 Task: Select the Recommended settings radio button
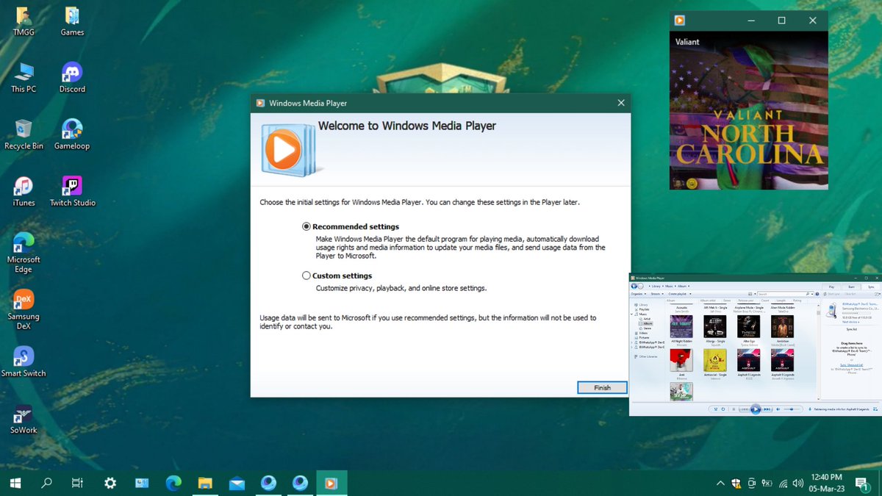[306, 227]
